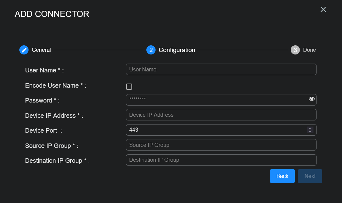Focus the Device IP Address field
The image size is (342, 203).
(x=221, y=115)
